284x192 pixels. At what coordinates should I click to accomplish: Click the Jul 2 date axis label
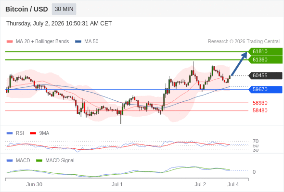click(x=200, y=184)
